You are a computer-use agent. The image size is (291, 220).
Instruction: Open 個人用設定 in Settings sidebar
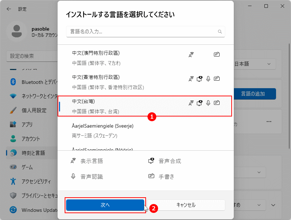coord(32,110)
